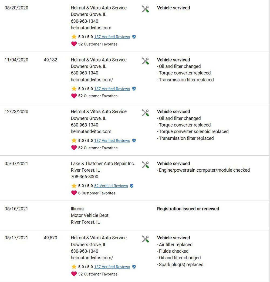Click the 49,570 mileage reading
Image resolution: width=270 pixels, height=282 pixels.
50,238
